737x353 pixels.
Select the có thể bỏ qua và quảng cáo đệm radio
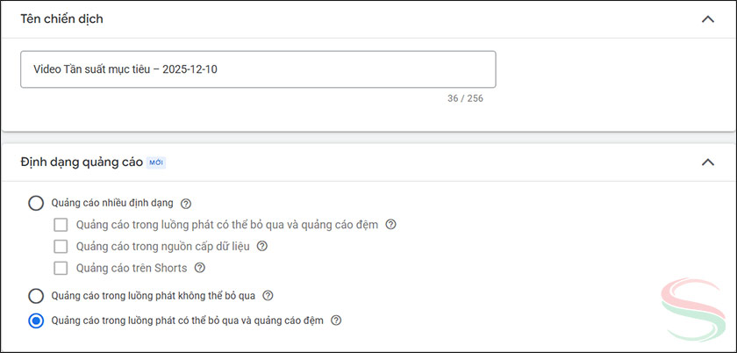(36, 321)
